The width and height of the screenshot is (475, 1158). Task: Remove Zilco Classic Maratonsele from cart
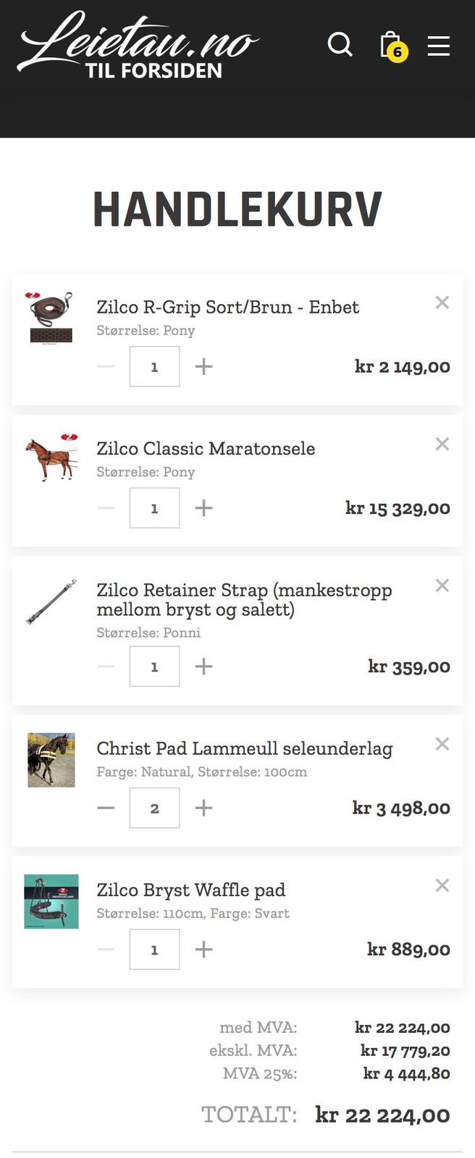[x=442, y=444]
